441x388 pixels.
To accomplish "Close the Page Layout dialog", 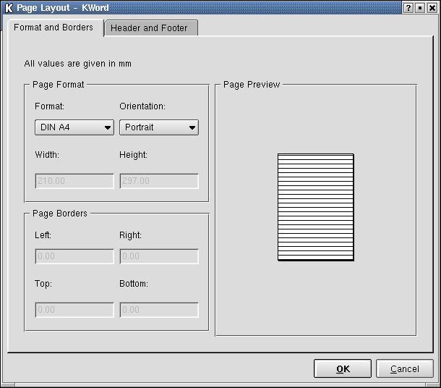I will [x=432, y=8].
